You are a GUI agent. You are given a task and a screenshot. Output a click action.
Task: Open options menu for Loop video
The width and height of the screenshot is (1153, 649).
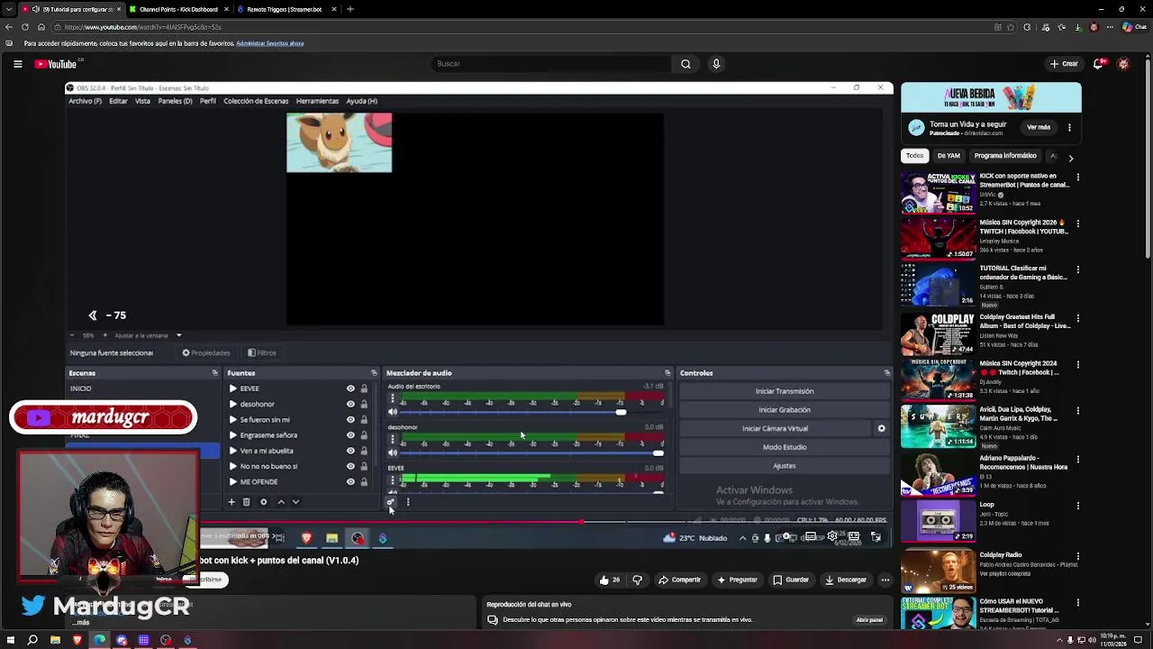(1077, 507)
